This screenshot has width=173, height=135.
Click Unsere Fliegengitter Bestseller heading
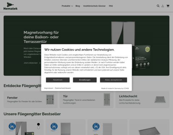32,114
